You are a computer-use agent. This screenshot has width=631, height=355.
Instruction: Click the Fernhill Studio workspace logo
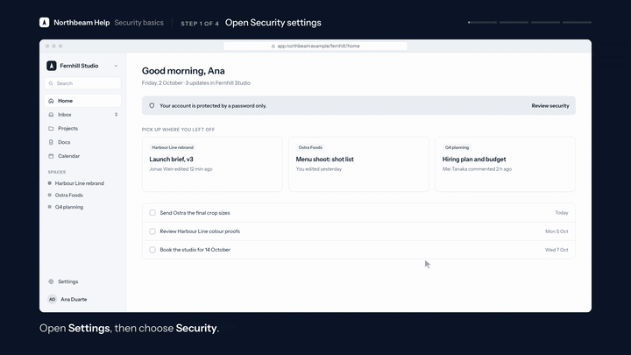coord(52,66)
